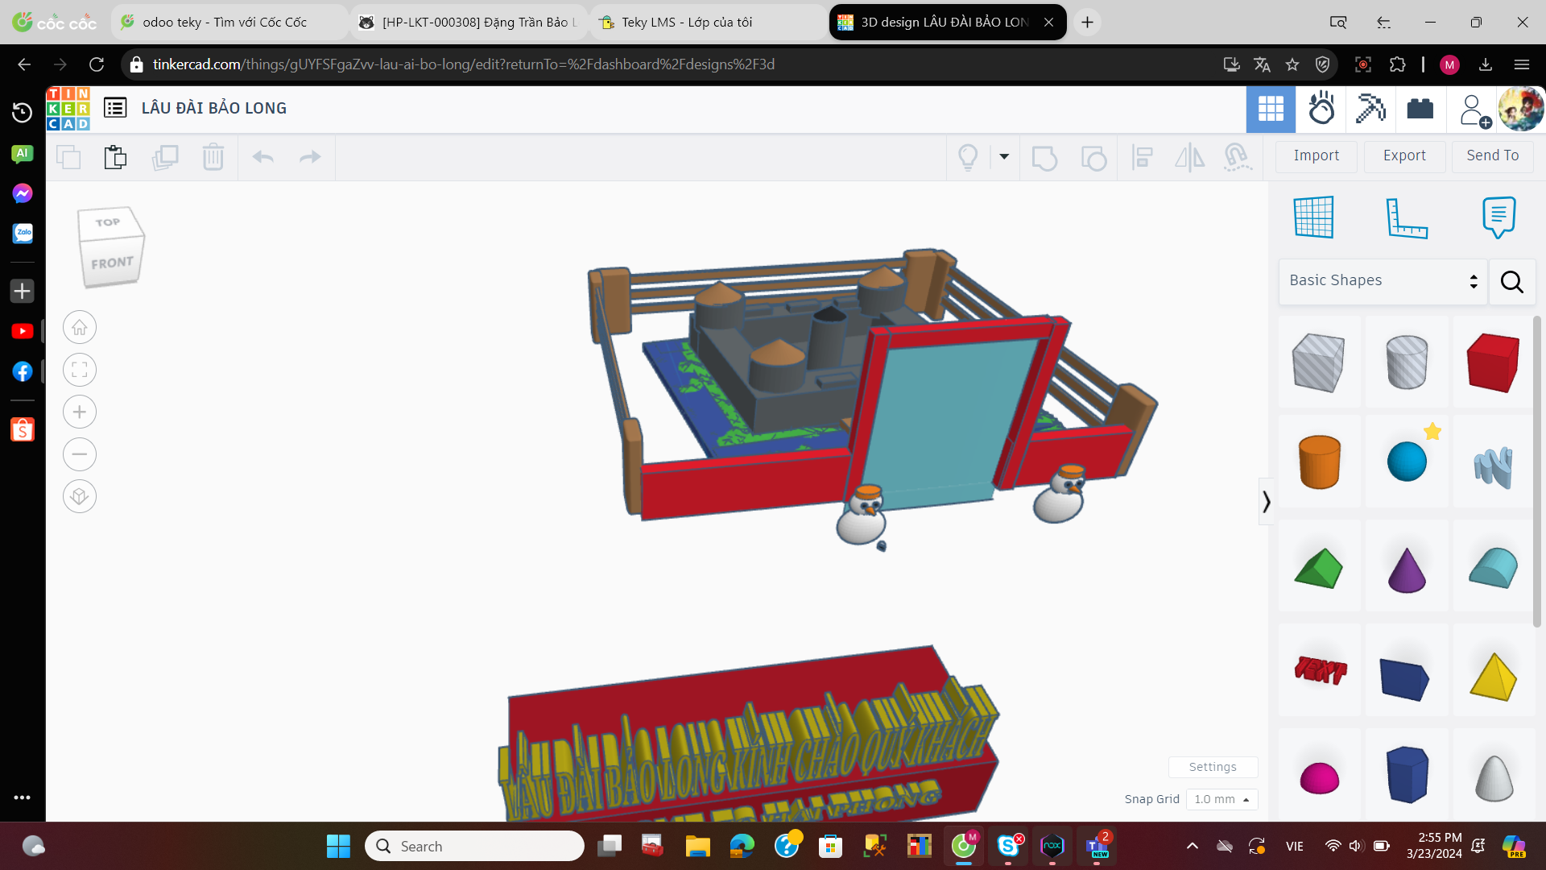Collapse the shapes panel chevron
Viewport: 1546px width, 870px height.
[x=1266, y=502]
